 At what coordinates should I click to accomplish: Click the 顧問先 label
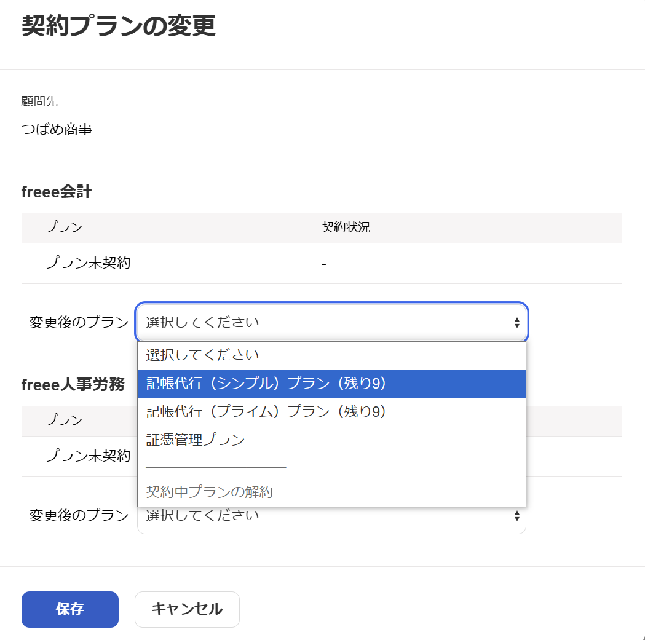tap(39, 101)
